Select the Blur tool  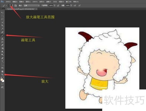(x=2, y=52)
